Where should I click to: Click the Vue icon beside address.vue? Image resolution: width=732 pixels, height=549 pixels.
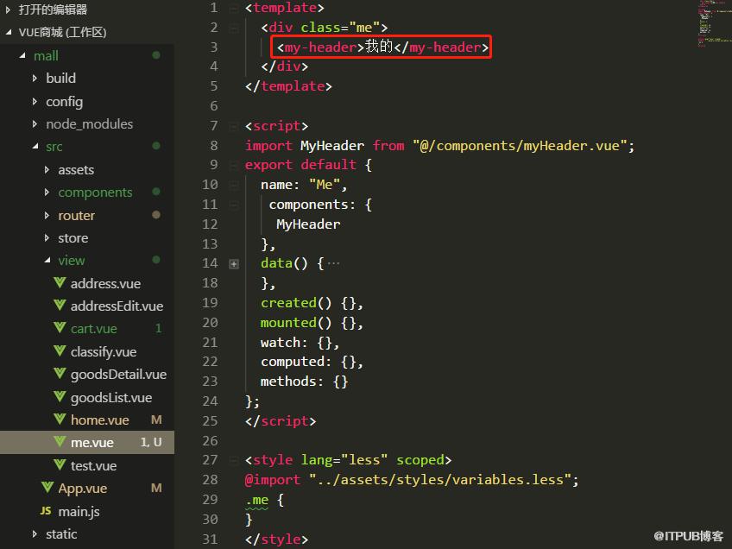pyautogui.click(x=60, y=283)
